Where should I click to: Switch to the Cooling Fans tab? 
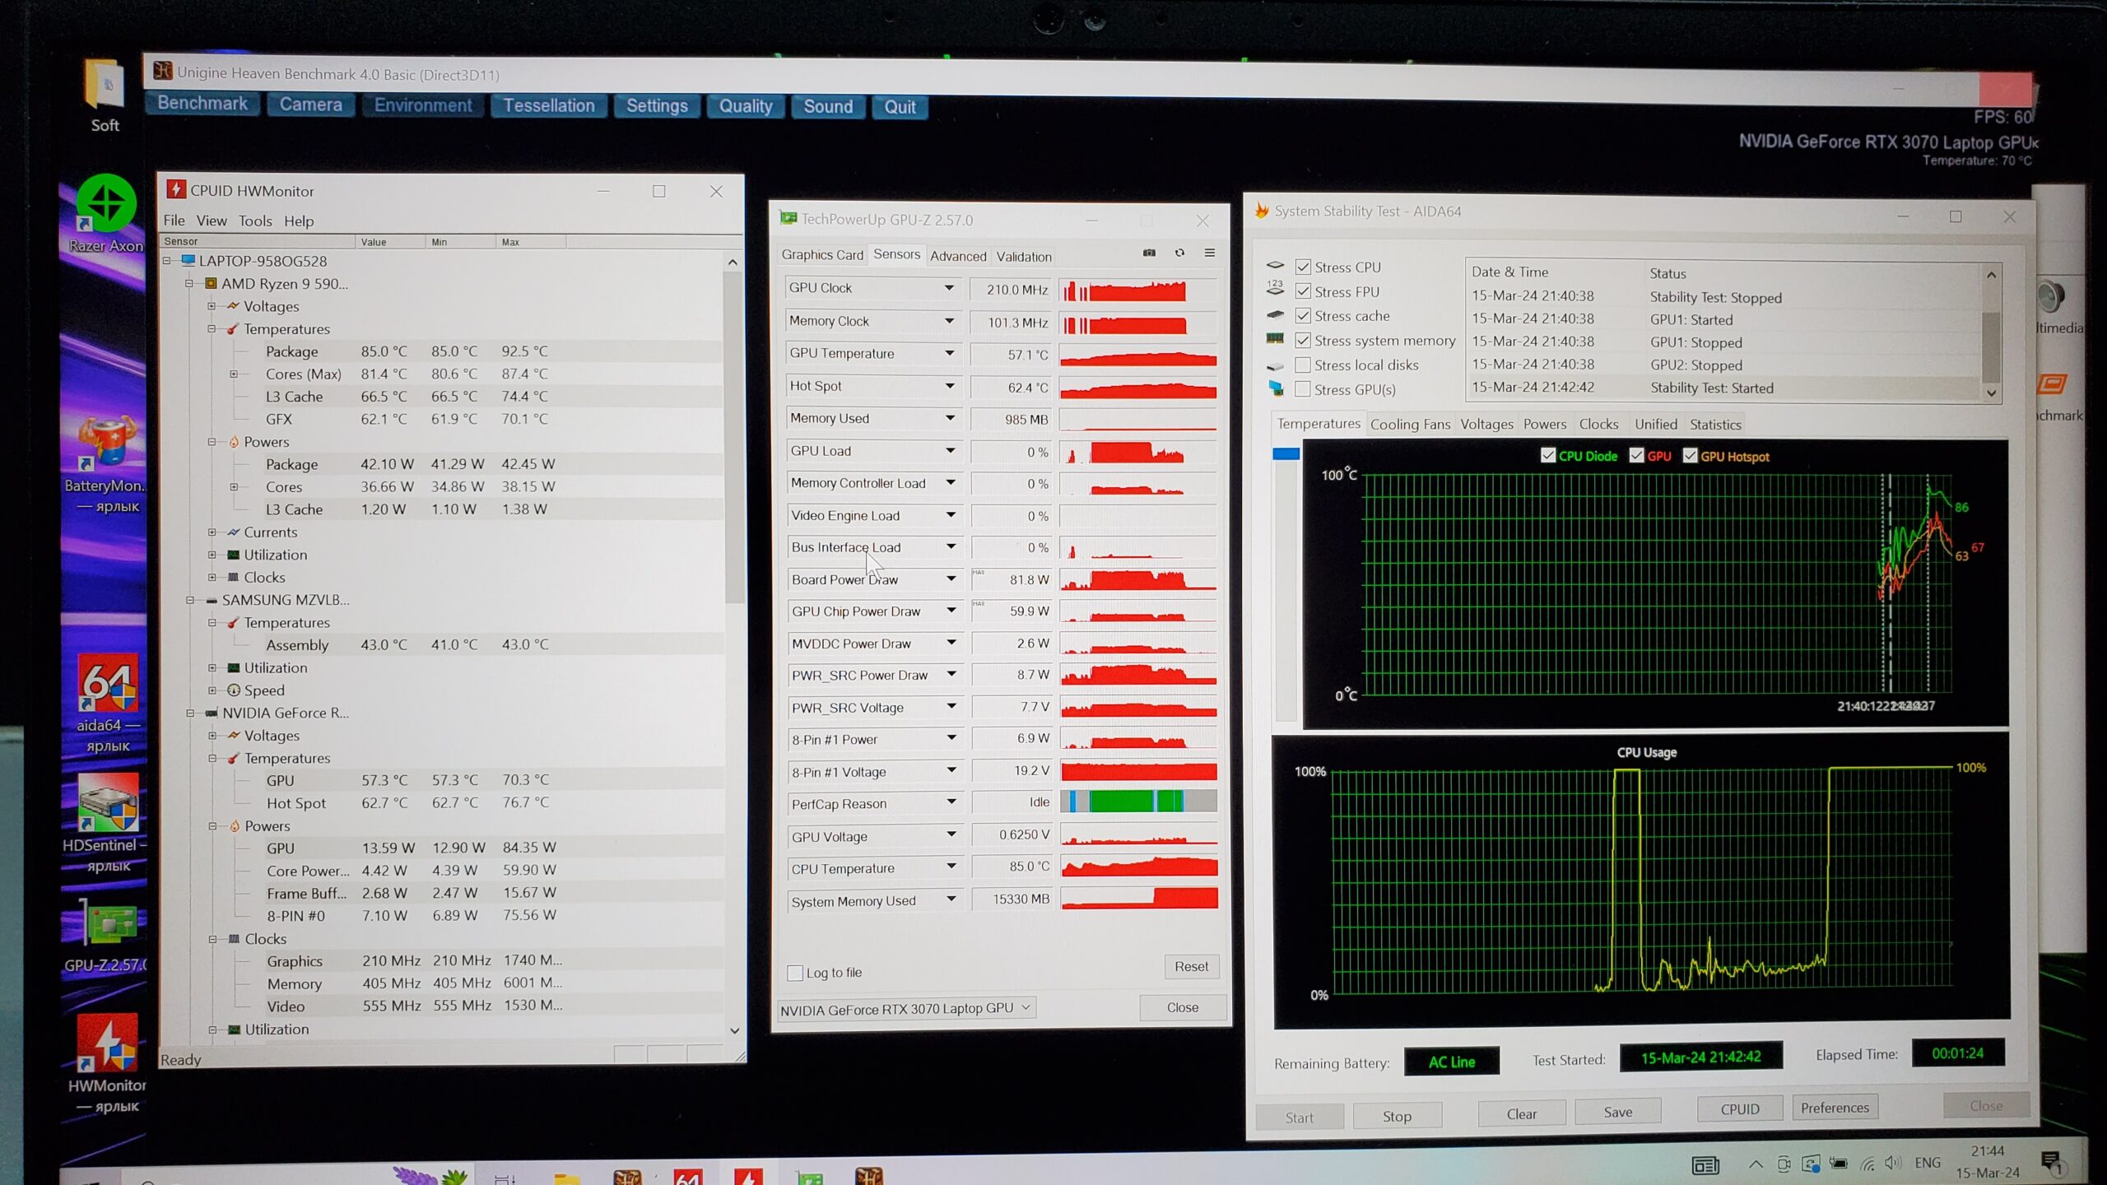[x=1410, y=425]
